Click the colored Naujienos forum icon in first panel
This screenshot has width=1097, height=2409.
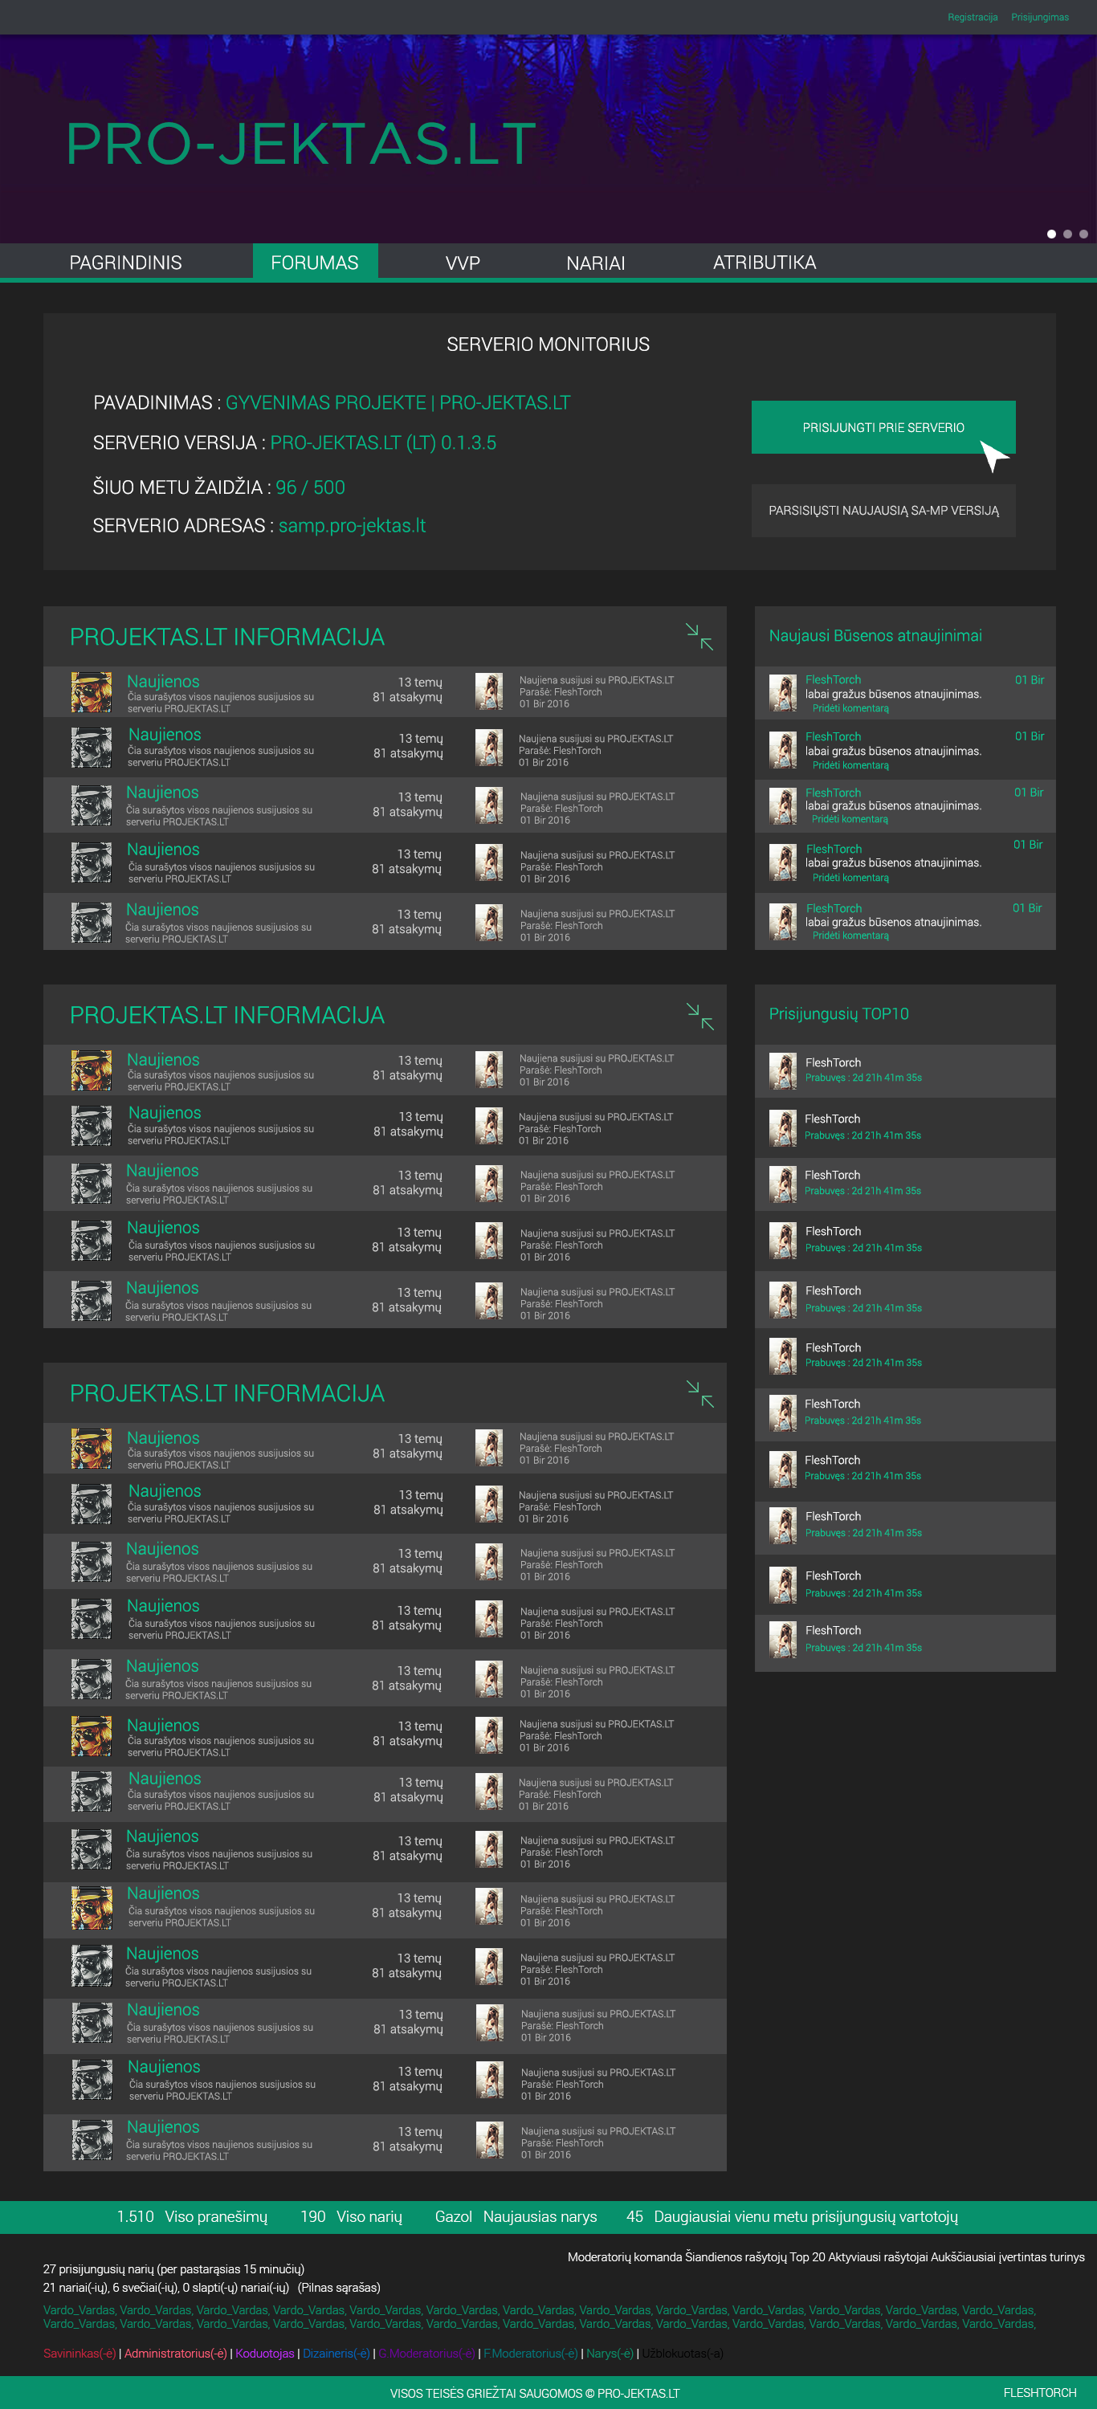[x=92, y=691]
